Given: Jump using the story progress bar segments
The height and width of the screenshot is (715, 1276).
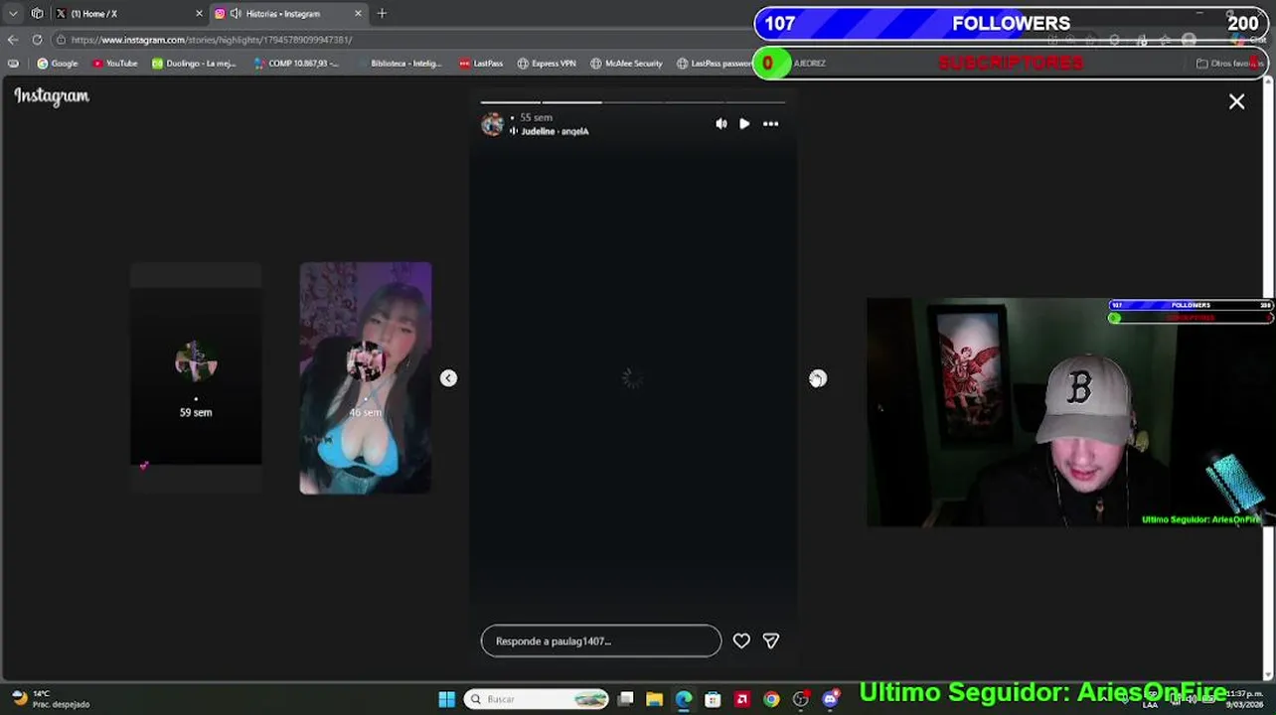Looking at the screenshot, I should [x=633, y=101].
